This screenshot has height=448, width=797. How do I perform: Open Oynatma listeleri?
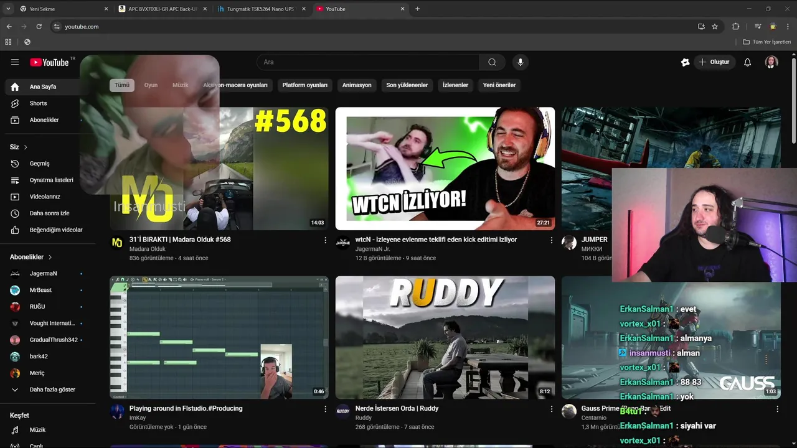click(x=50, y=180)
